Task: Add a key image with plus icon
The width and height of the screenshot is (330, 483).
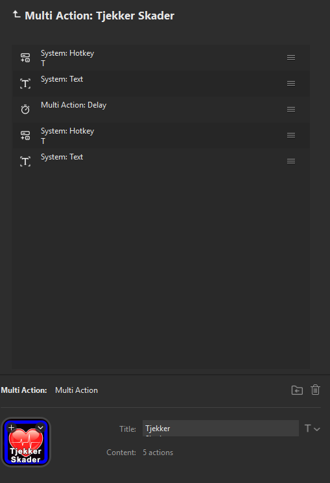Action: pos(12,427)
